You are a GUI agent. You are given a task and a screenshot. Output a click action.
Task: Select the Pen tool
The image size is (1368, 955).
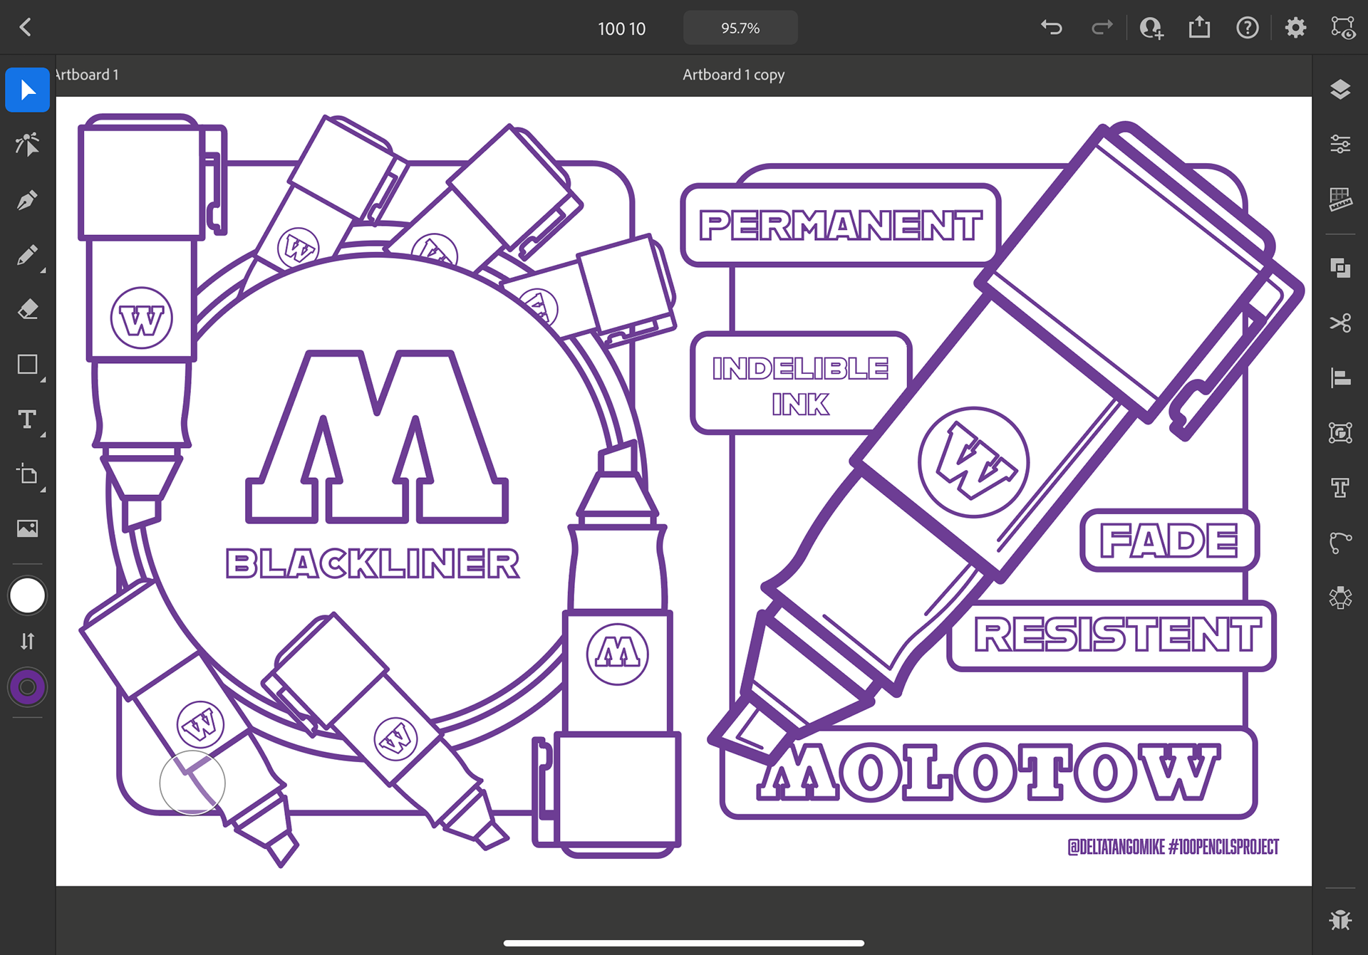pyautogui.click(x=27, y=200)
